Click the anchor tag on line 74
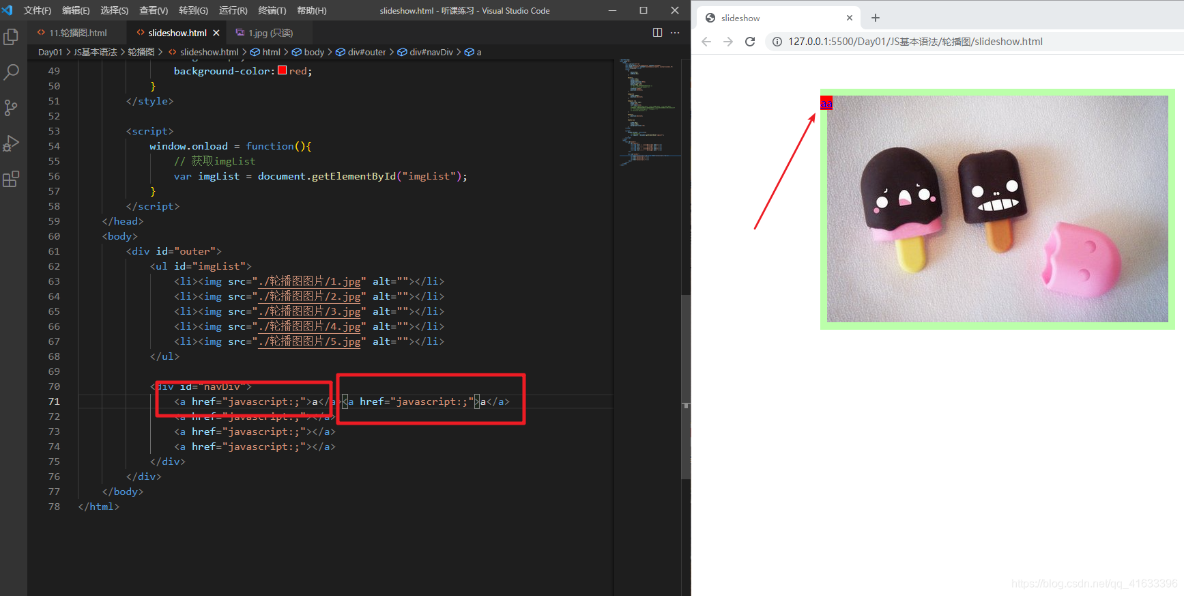This screenshot has width=1184, height=596. point(255,446)
